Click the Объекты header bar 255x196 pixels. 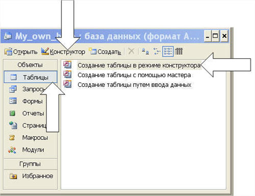30,65
